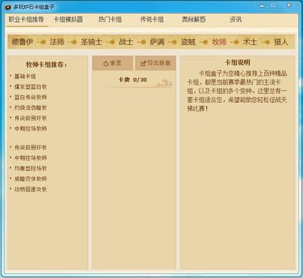Open the 动物园速攻牧 deck link
The image size is (303, 278).
[x=30, y=189]
